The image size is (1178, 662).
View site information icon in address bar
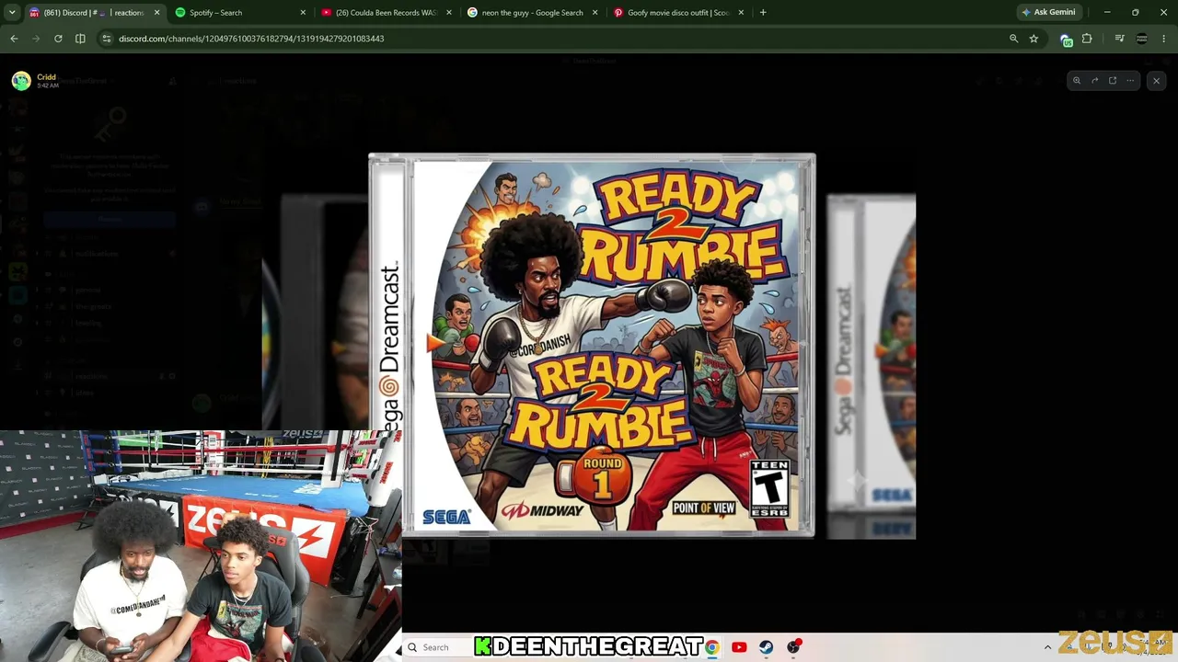point(107,39)
